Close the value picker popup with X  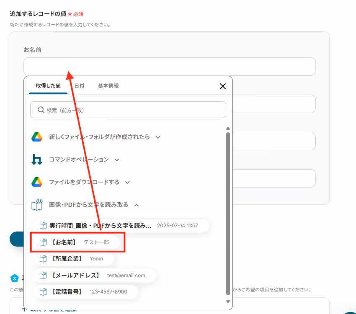click(x=223, y=86)
